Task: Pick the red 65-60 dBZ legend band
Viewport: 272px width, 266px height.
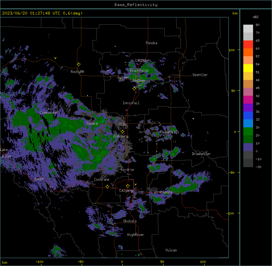Action: (x=248, y=45)
